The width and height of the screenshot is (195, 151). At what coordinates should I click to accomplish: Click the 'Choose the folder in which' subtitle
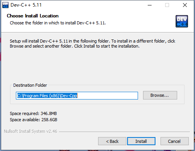tap(58, 23)
